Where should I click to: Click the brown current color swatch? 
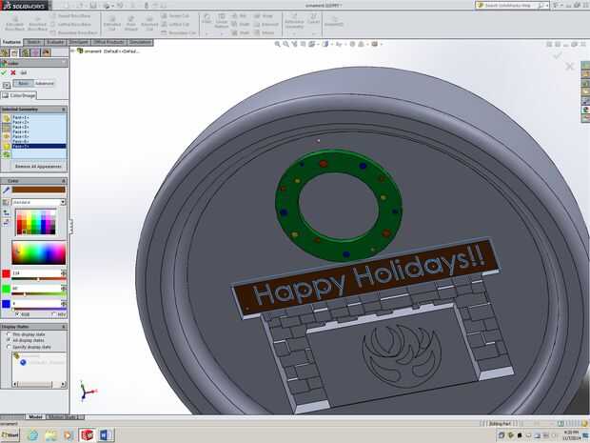tap(39, 190)
